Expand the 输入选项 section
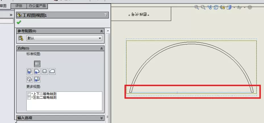This screenshot has width=264, height=123. [x=101, y=118]
